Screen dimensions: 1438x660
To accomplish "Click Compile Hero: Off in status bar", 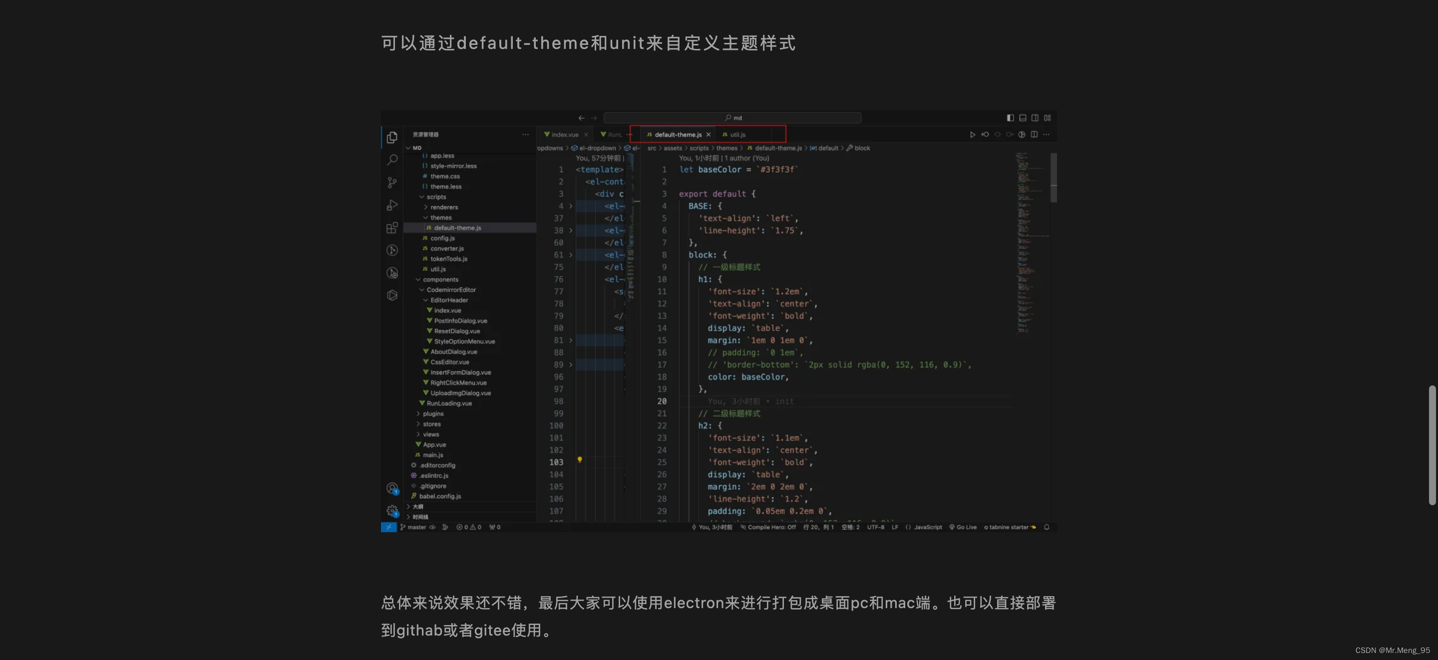I will pos(768,527).
